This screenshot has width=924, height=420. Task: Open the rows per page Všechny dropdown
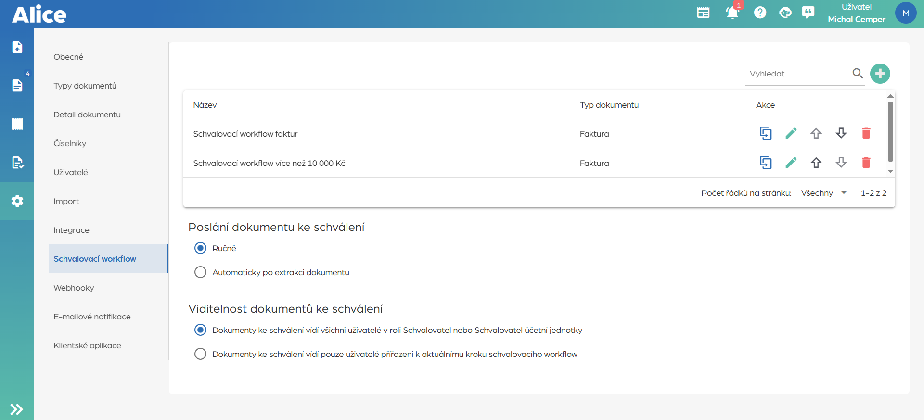click(x=823, y=193)
